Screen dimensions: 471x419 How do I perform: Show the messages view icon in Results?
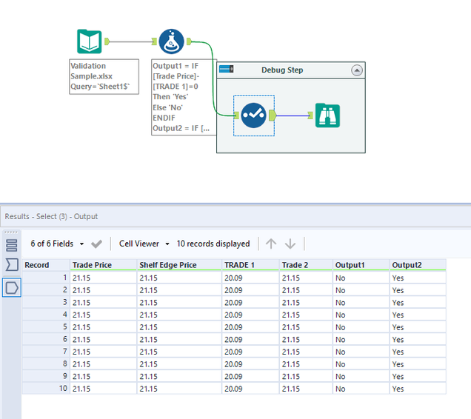pos(11,246)
